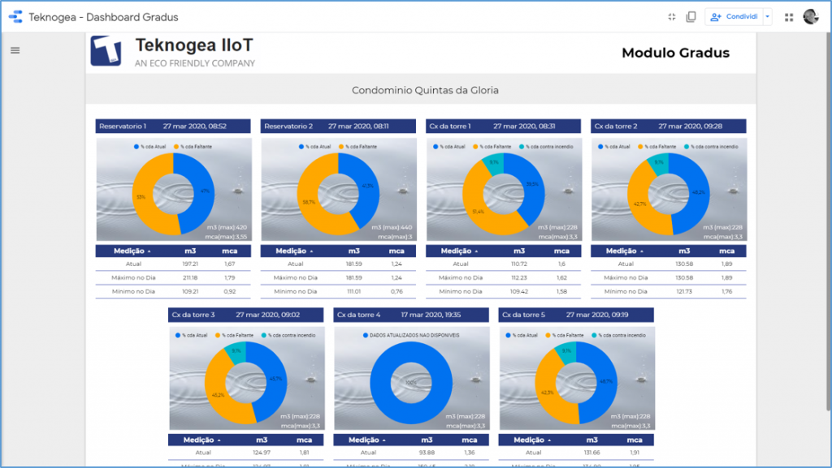Select the blue 48,7% segment in Cx da torre 5 donut

604,381
